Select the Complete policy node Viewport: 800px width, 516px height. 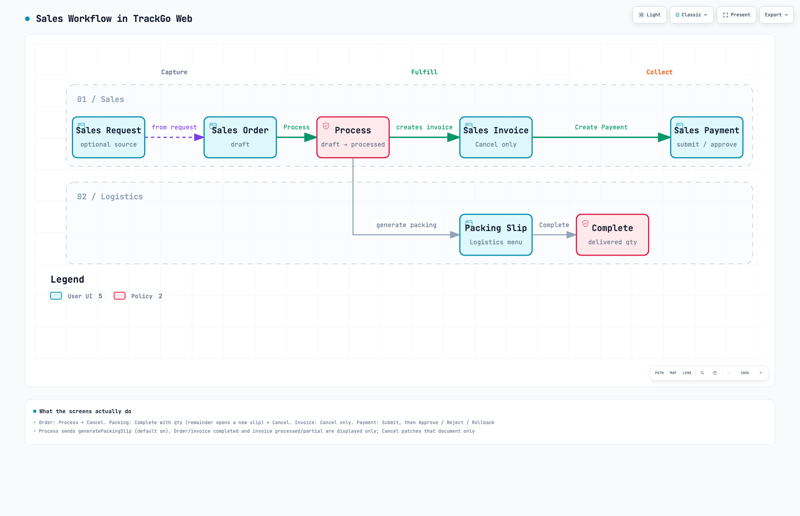tap(612, 235)
